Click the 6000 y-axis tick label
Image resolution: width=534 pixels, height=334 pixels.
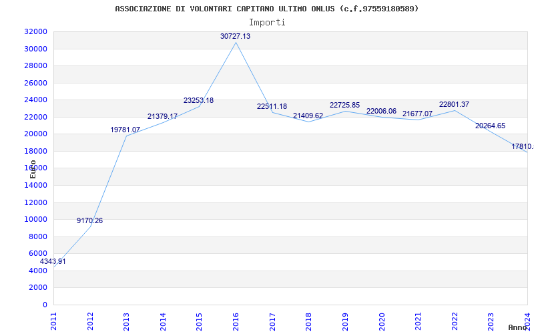pyautogui.click(x=38, y=254)
